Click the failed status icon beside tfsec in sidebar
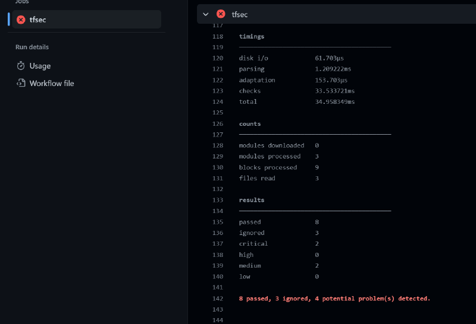 (x=21, y=20)
